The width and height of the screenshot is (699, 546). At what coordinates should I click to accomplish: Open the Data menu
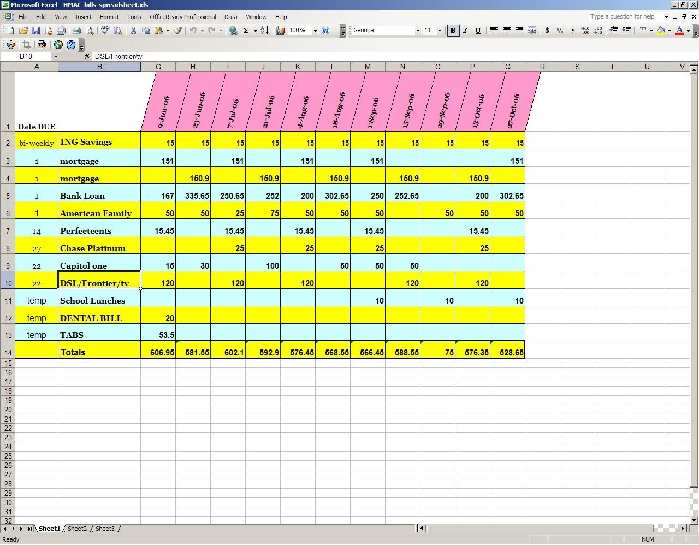click(230, 17)
